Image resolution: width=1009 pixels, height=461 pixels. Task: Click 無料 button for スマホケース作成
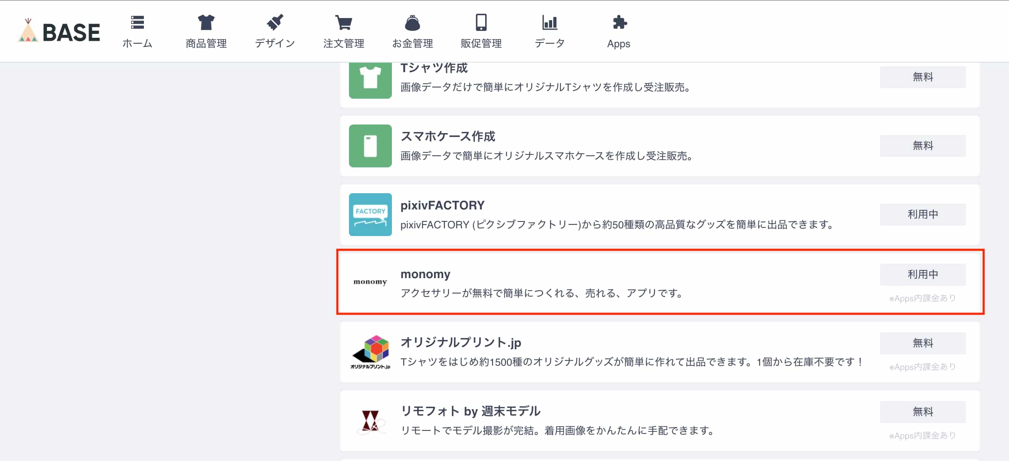(923, 146)
